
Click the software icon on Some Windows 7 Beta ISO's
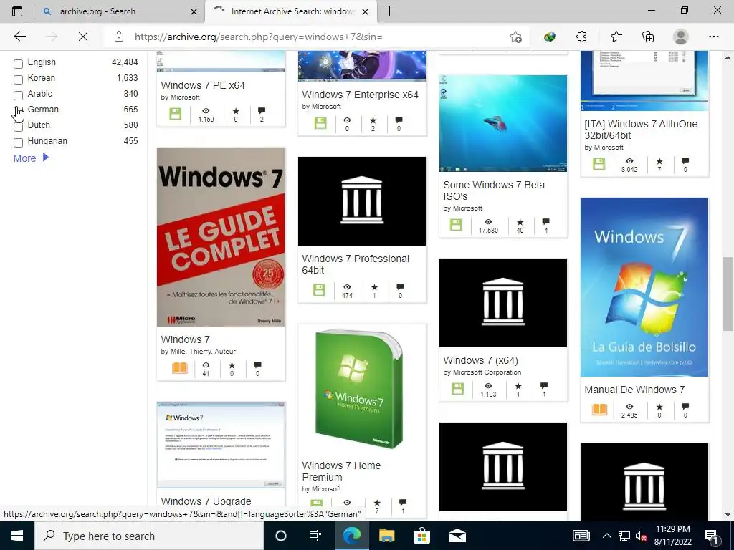click(x=455, y=224)
